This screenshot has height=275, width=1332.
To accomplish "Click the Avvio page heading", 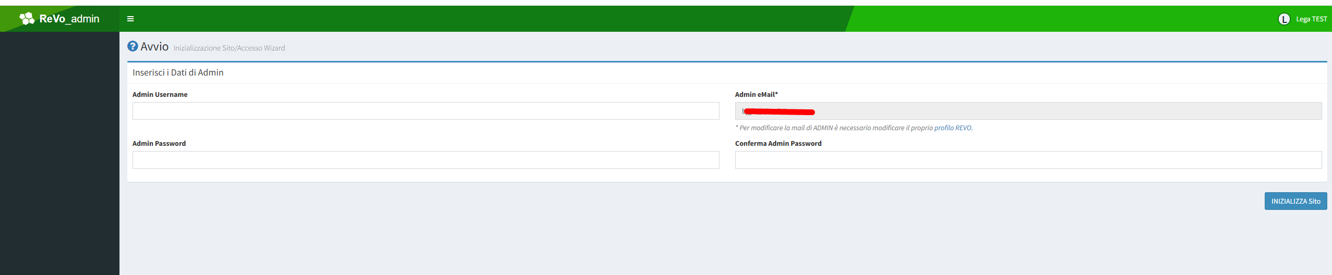I will tap(154, 46).
